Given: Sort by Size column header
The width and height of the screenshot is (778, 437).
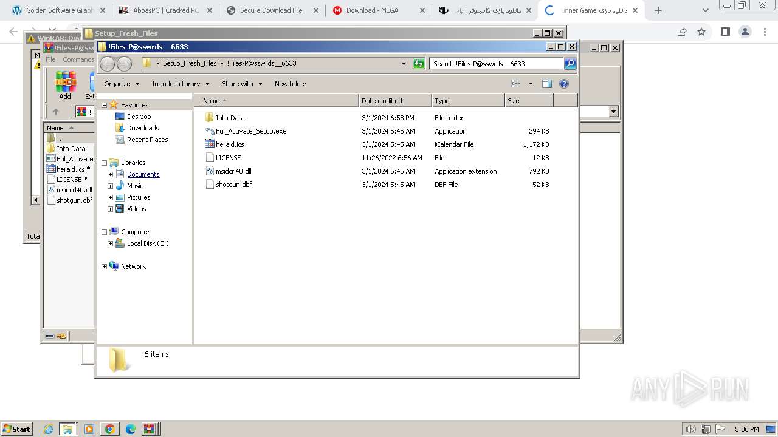Looking at the screenshot, I should (x=529, y=101).
